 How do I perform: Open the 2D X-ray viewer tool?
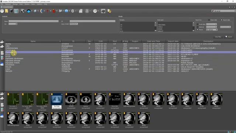coord(22,11)
